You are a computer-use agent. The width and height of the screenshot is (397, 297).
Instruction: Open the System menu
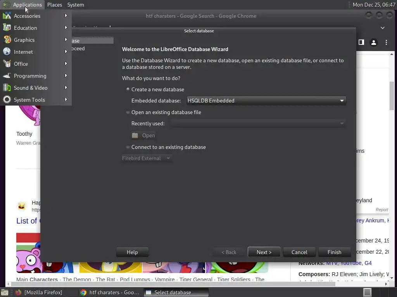pos(76,5)
